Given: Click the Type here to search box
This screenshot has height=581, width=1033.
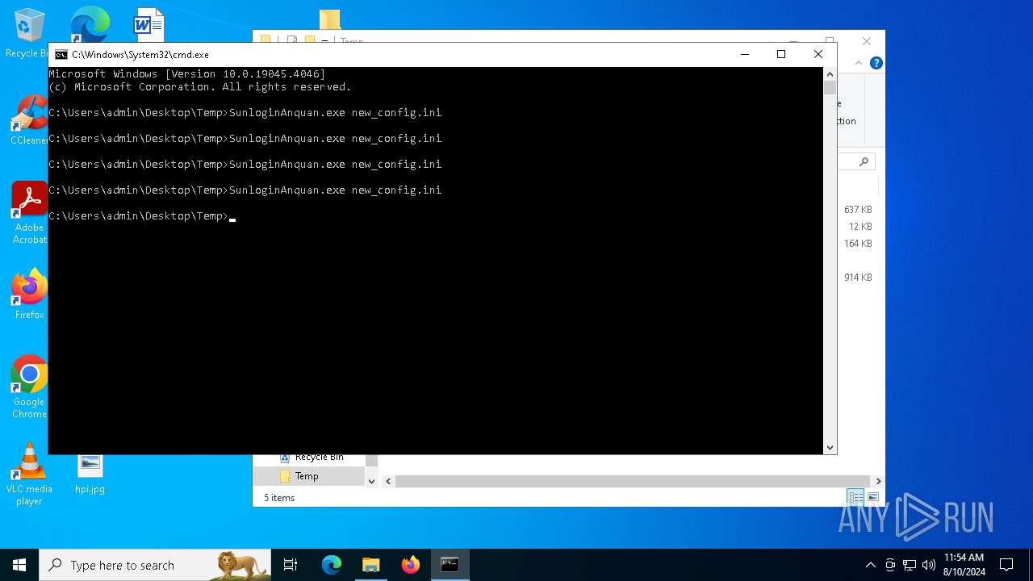Looking at the screenshot, I should 155,565.
